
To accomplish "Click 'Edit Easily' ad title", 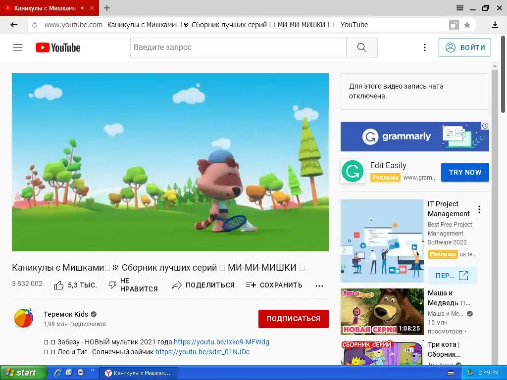I will [x=388, y=165].
